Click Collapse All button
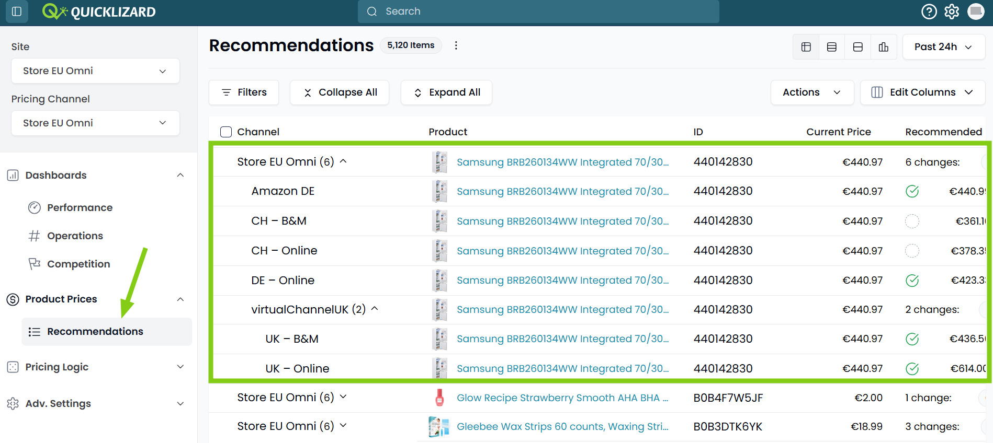Image resolution: width=993 pixels, height=443 pixels. pos(340,92)
